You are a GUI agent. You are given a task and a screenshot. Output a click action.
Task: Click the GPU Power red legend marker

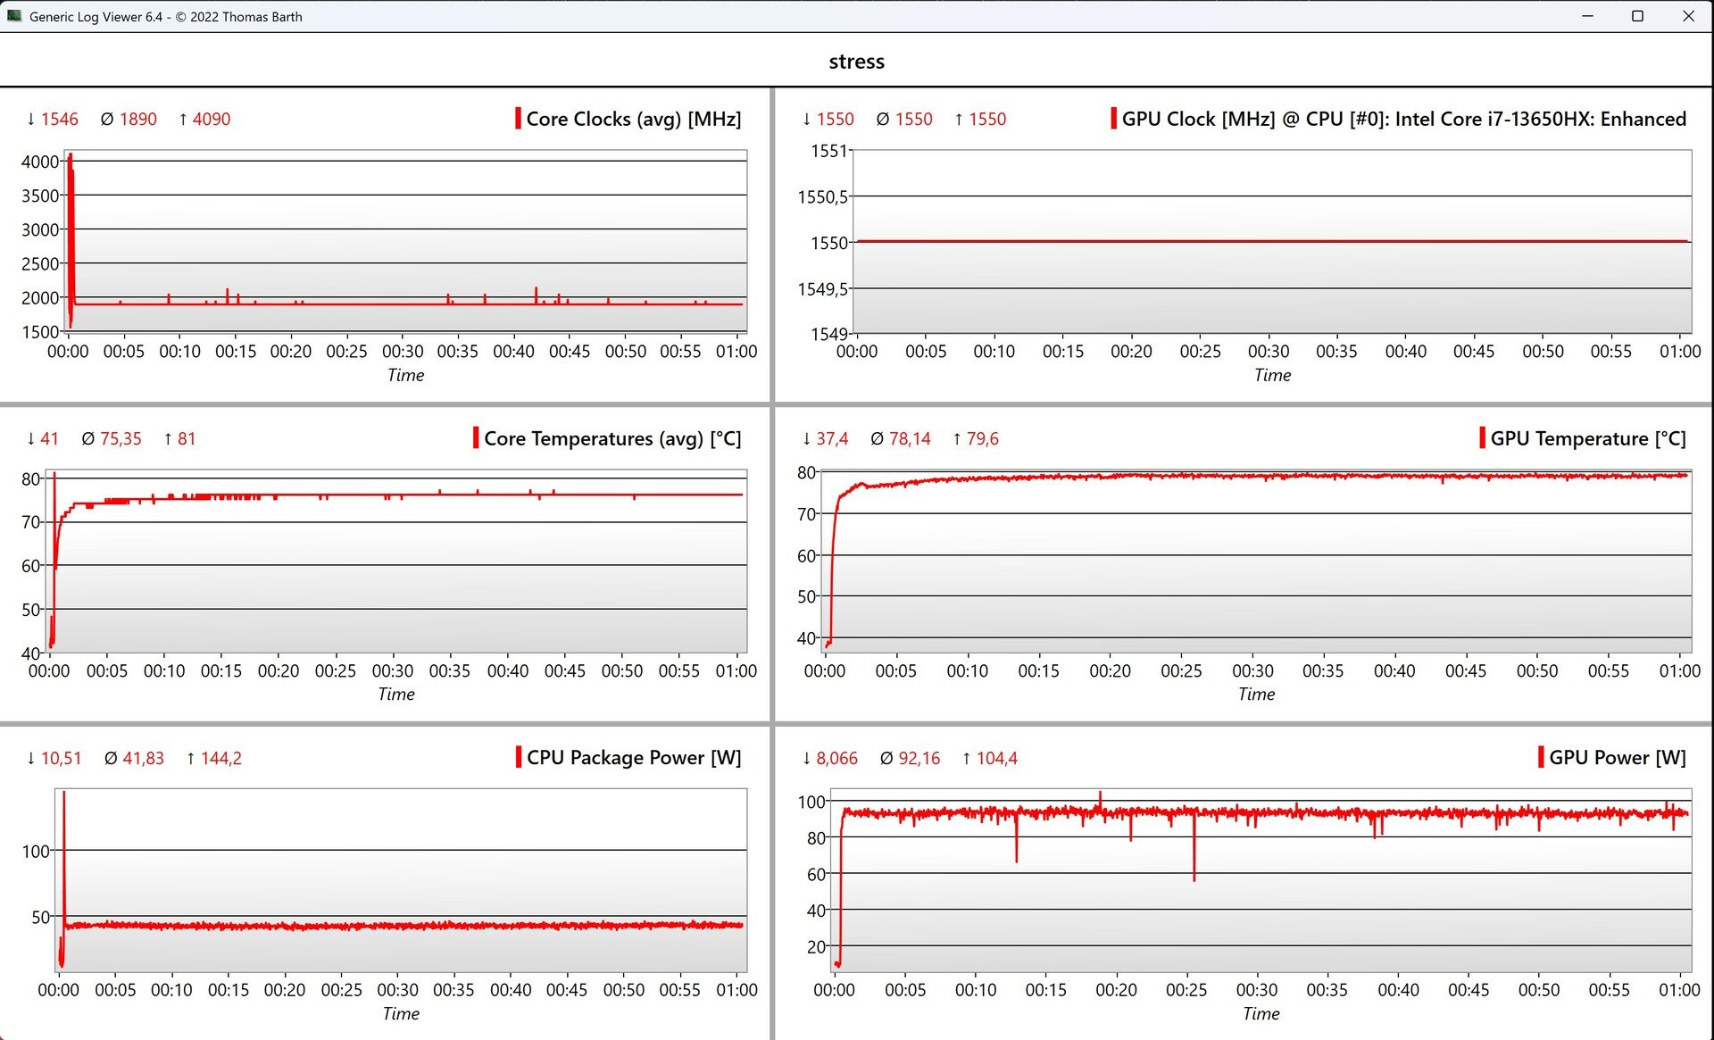point(1541,757)
